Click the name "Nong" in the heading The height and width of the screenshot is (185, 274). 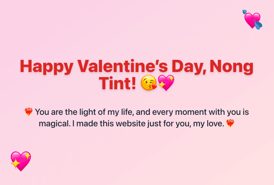[231, 67]
